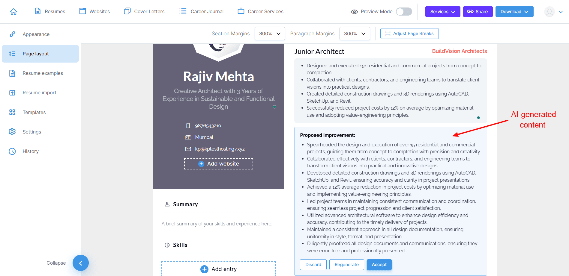
Task: Expand the Services dropdown button
Action: click(442, 12)
